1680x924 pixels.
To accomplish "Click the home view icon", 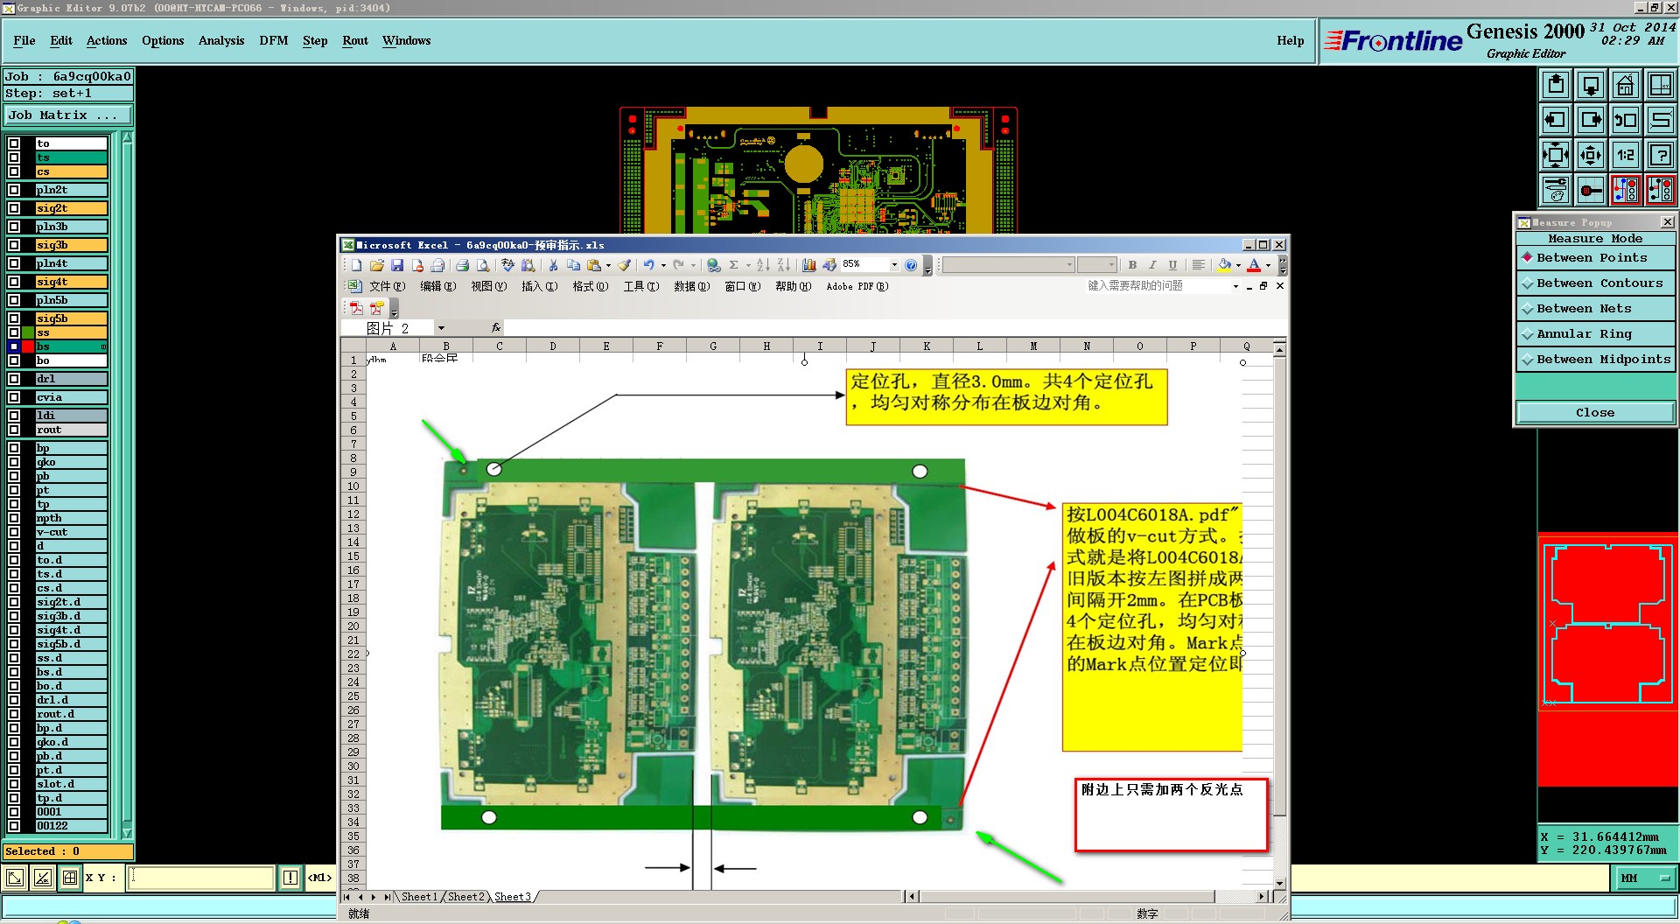I will pos(1626,85).
